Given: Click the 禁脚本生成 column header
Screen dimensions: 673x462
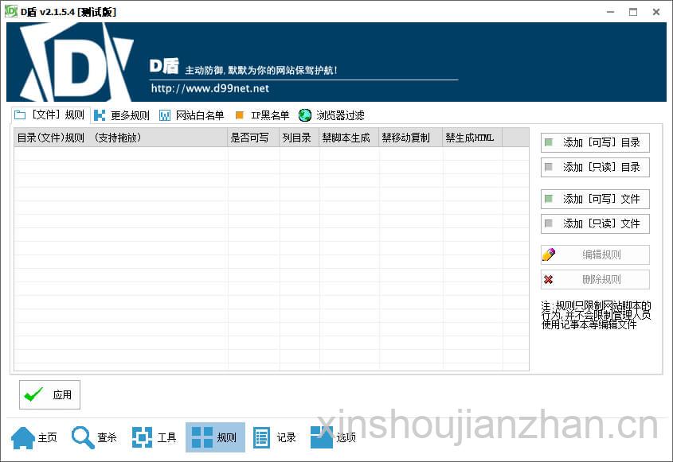Looking at the screenshot, I should coord(349,138).
